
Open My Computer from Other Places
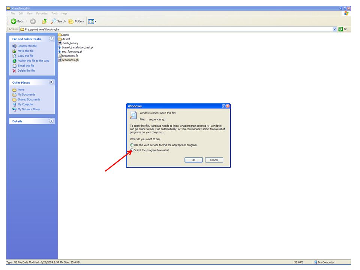(26, 104)
